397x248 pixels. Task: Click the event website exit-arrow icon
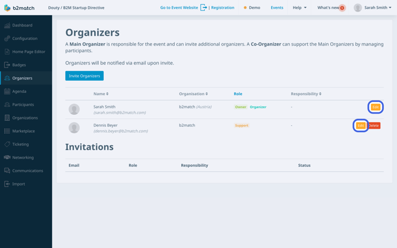point(204,7)
